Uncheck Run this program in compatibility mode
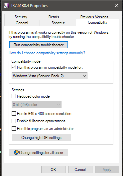Image resolution: width=123 pixels, height=176 pixels. [x=14, y=67]
